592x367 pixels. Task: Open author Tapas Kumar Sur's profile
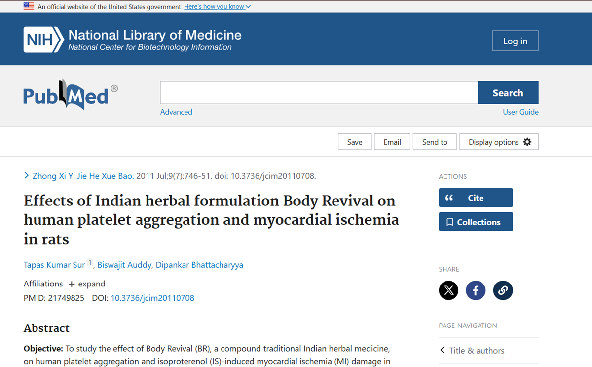54,265
